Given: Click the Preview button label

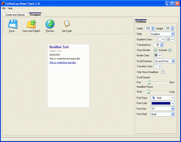Looking at the screenshot, I should [x=50, y=31].
